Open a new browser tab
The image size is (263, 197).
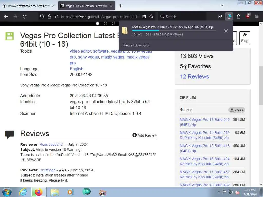click(x=121, y=6)
